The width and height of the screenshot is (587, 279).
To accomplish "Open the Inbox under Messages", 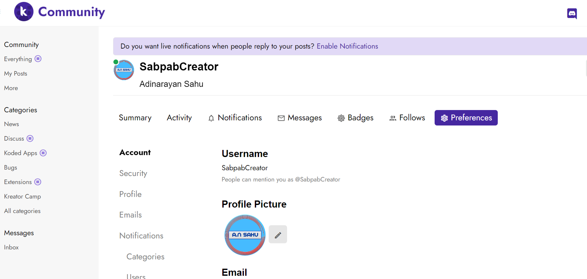I will click(11, 247).
